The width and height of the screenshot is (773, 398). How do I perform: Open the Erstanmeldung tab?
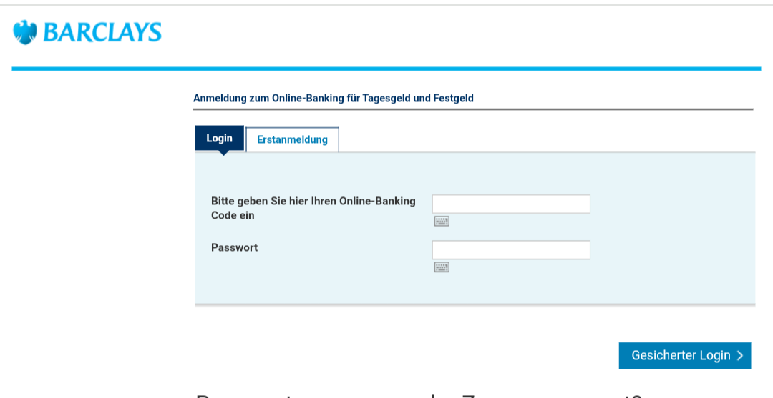point(292,139)
